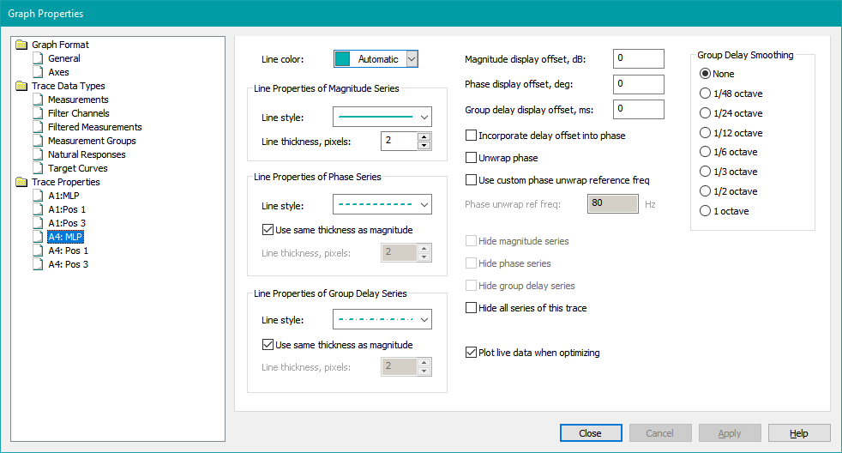Click the page icon beside Filter Channels
Screen dimensions: 842x453
38,113
